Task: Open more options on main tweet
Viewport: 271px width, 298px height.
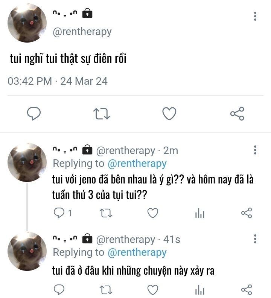Action: 255,16
